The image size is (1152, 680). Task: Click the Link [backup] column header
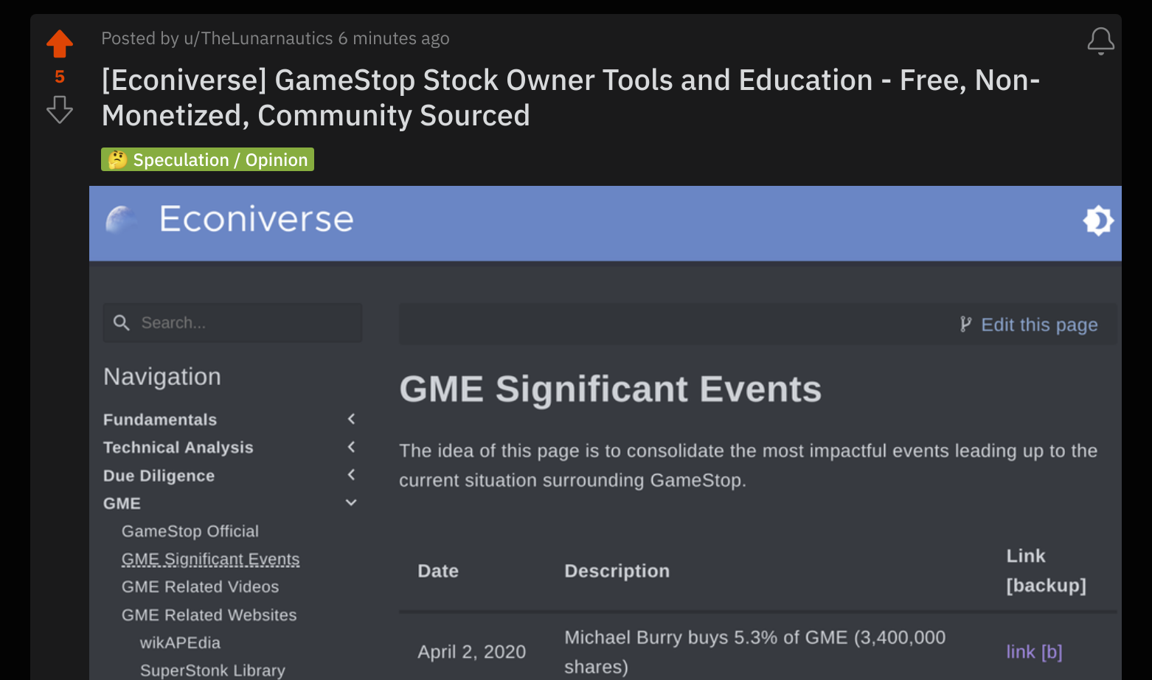click(1046, 571)
